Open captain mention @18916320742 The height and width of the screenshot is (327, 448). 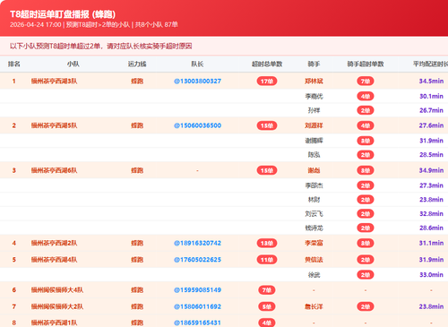click(197, 243)
